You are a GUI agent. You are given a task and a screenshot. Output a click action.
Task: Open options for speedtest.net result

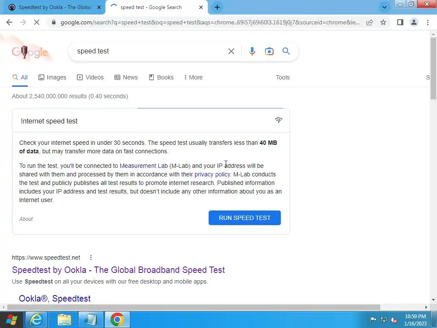[91, 258]
